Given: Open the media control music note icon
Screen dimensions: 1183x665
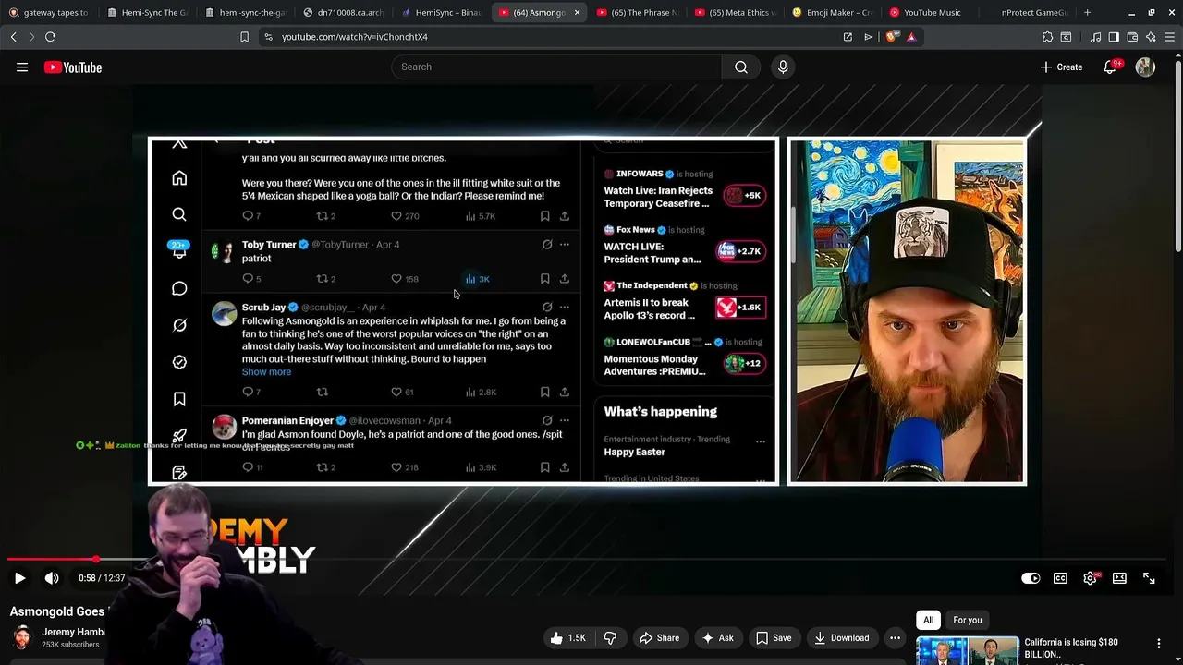Looking at the screenshot, I should [x=1095, y=37].
